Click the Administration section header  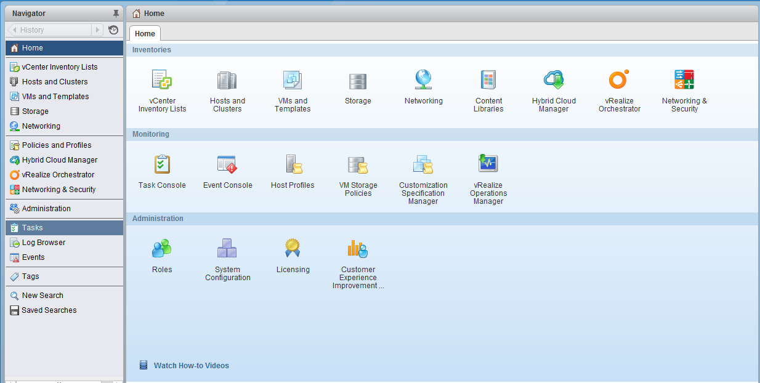[x=442, y=219]
